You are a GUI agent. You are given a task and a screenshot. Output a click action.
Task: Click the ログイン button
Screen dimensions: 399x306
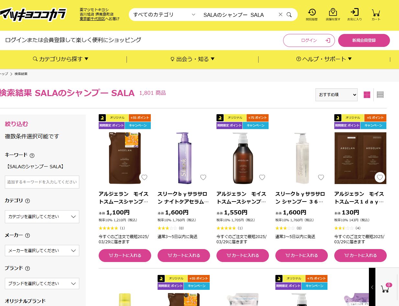[x=309, y=40]
